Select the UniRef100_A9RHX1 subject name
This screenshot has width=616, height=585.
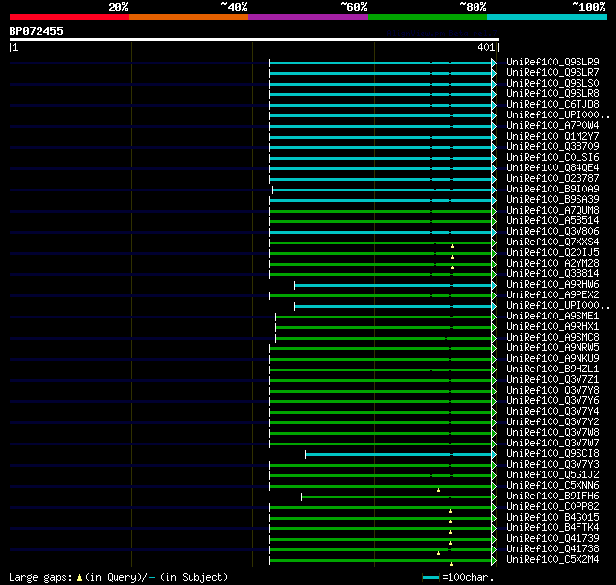point(552,327)
